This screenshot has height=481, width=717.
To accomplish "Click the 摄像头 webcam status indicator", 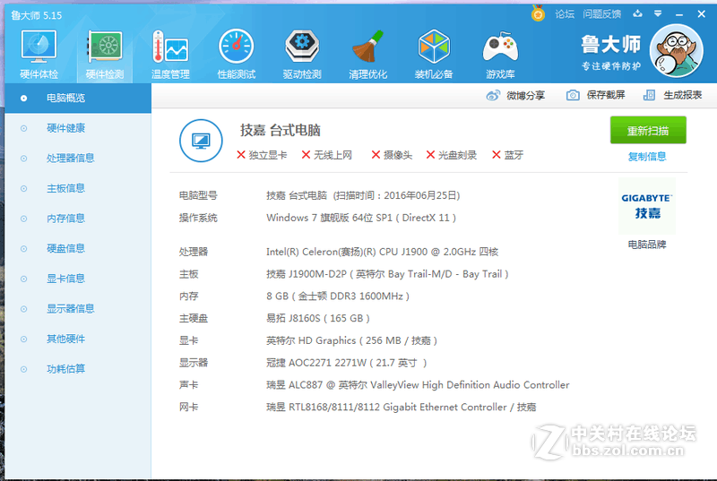I will tap(392, 155).
